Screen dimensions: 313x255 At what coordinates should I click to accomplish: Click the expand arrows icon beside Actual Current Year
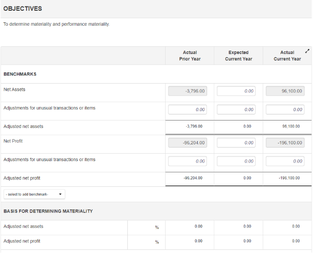306,50
